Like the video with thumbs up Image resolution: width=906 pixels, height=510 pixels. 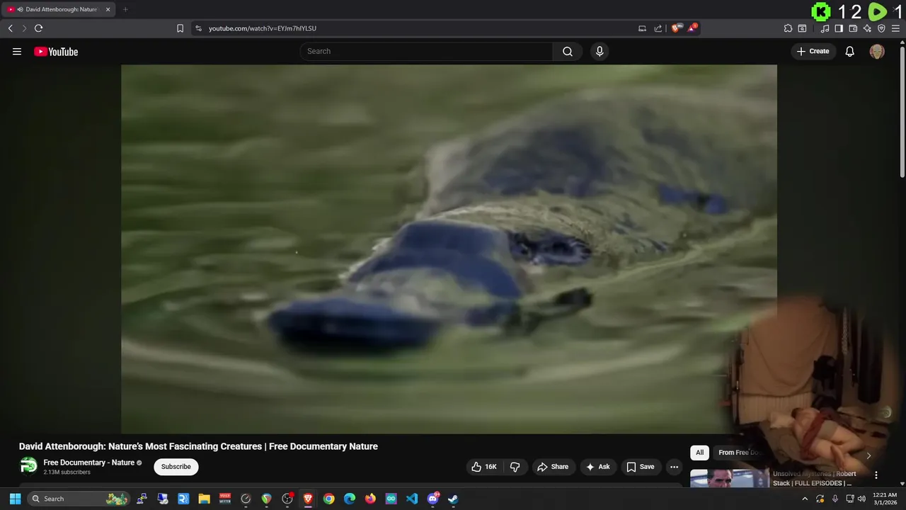(484, 467)
